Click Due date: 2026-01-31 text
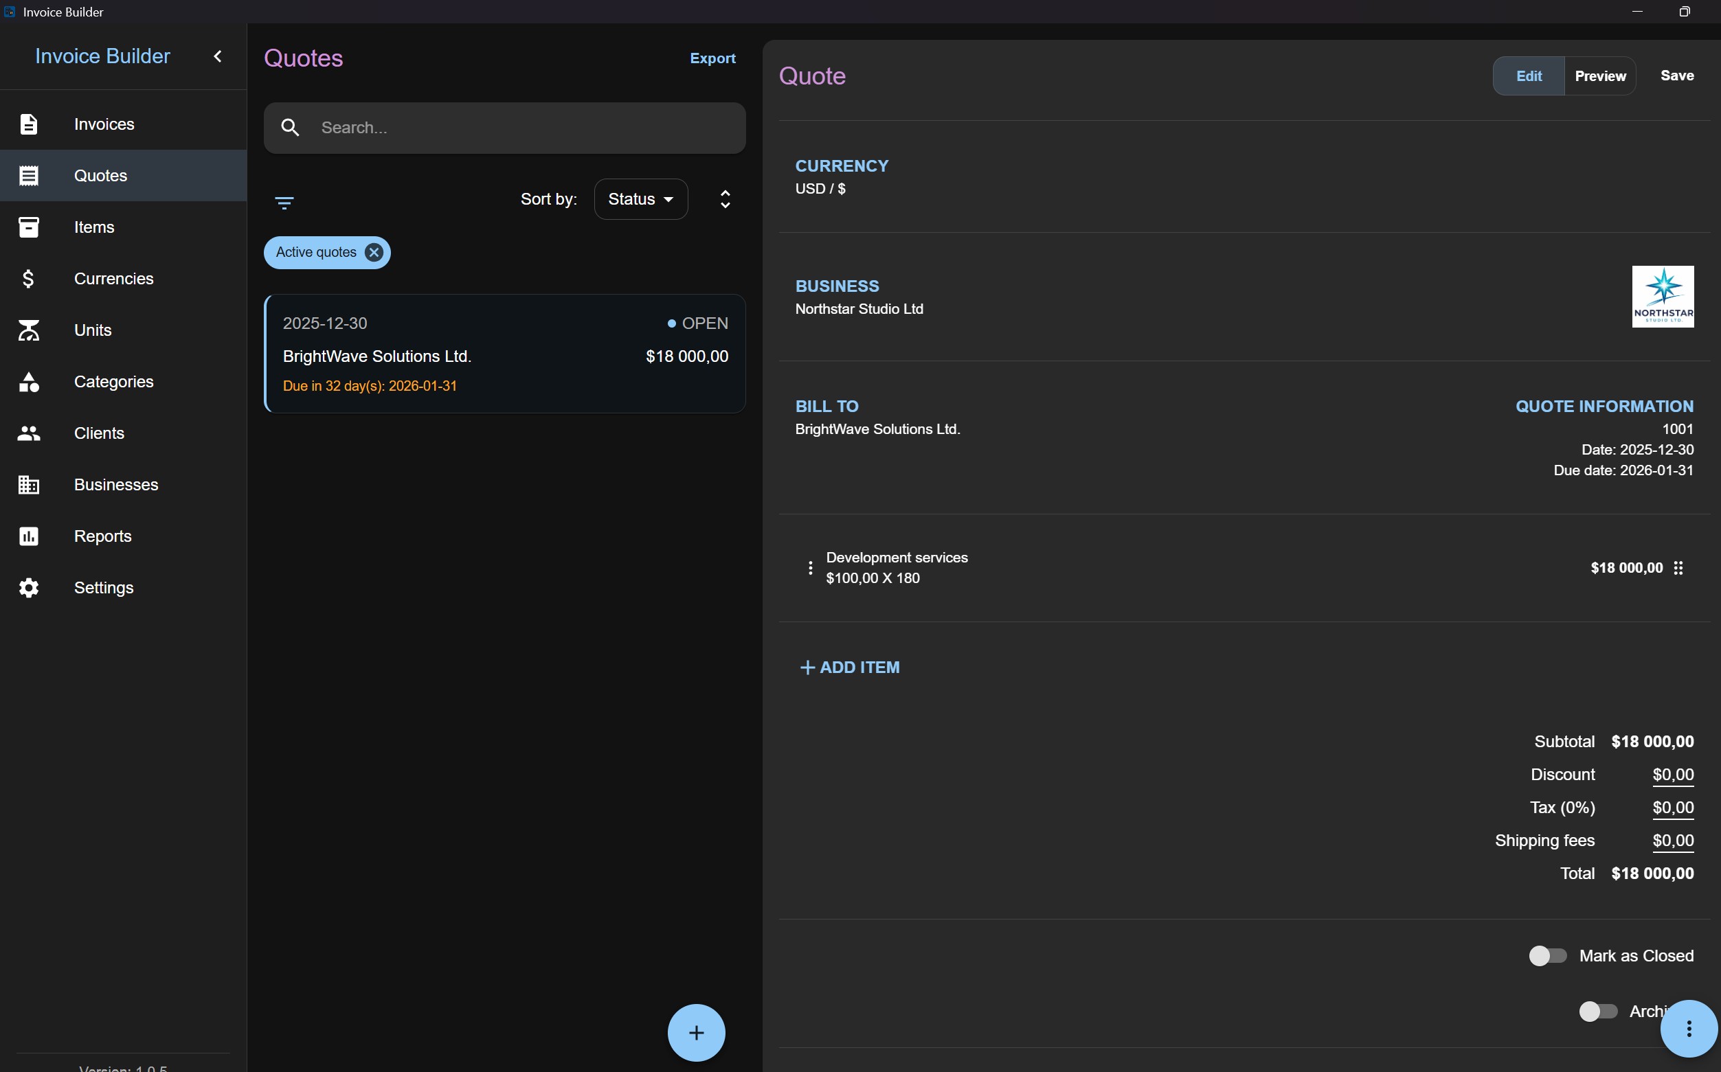Screen dimensions: 1721x1072 coord(1623,471)
